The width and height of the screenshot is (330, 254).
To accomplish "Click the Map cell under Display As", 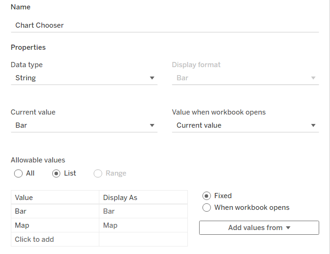I will point(143,225).
